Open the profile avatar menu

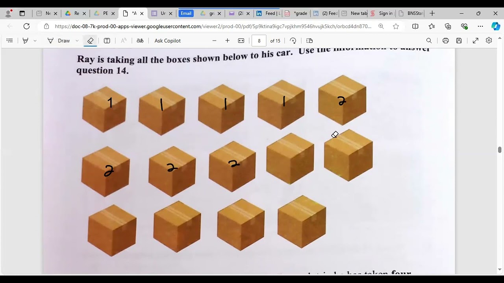click(8, 13)
